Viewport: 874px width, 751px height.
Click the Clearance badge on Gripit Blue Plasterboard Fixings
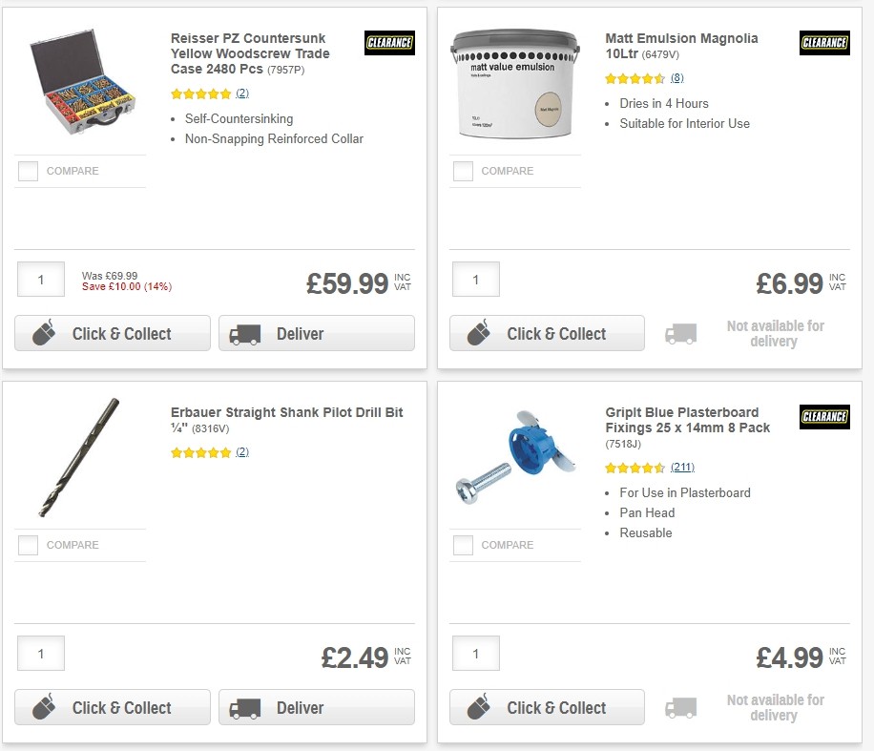click(823, 417)
